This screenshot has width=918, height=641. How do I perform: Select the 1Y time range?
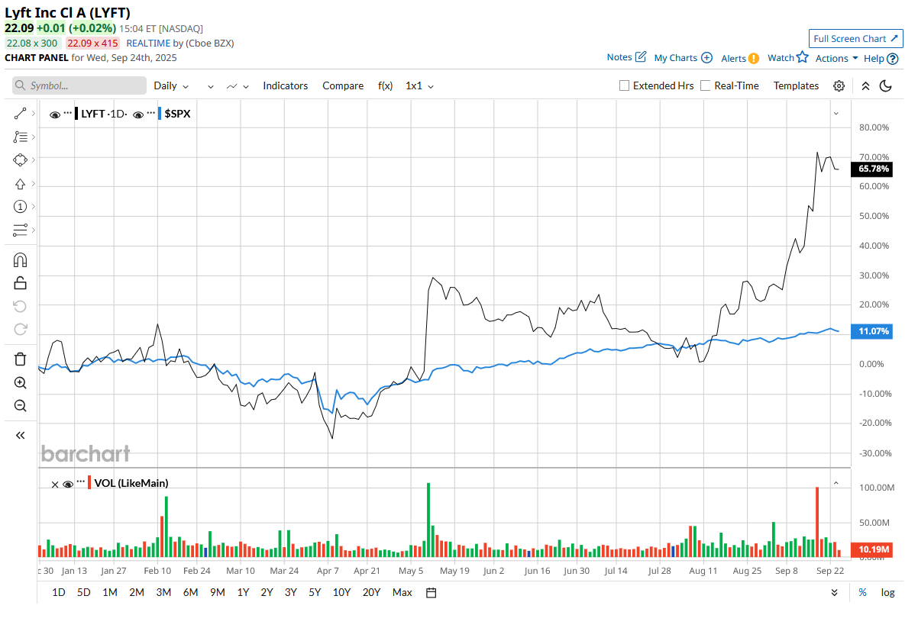pos(243,592)
